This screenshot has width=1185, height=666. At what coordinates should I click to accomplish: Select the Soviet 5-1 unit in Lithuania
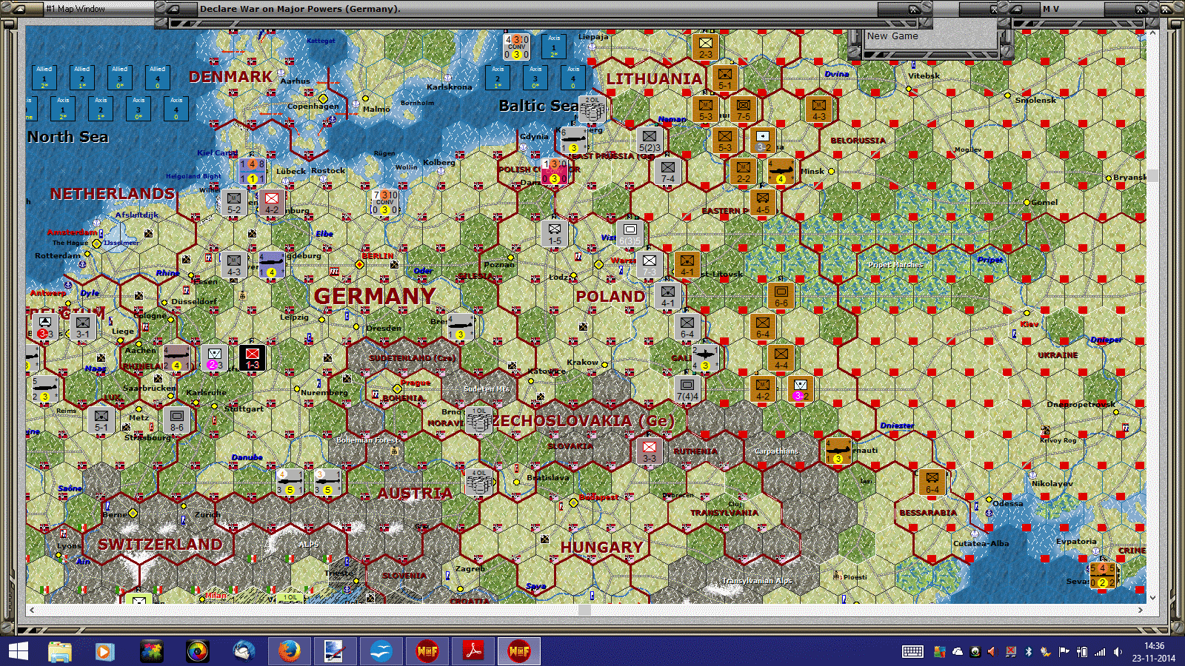tap(725, 78)
